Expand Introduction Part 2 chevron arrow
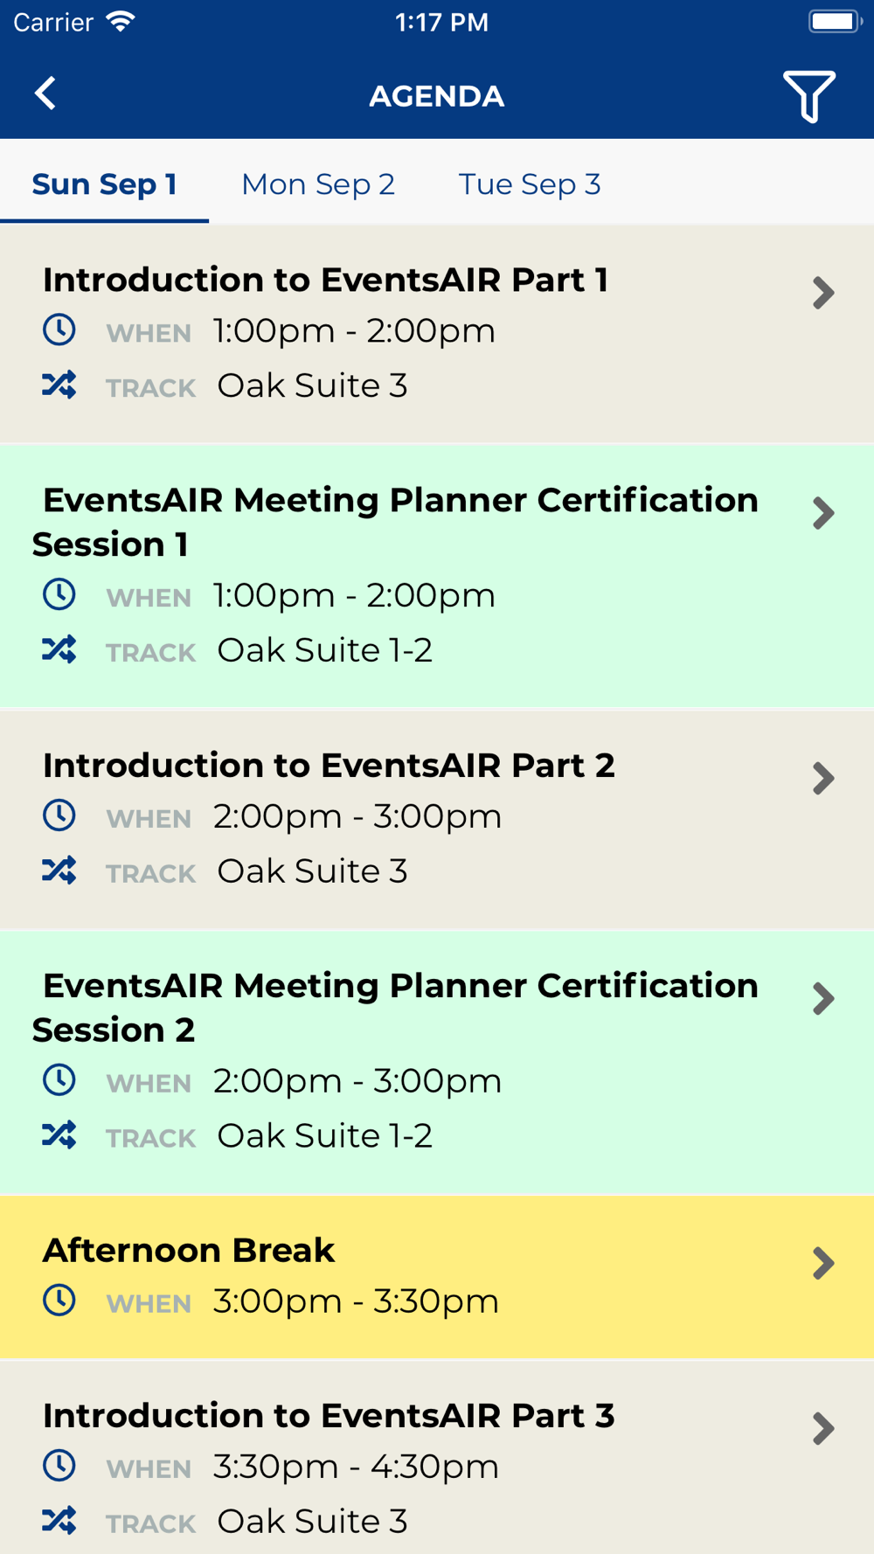This screenshot has height=1554, width=874. (823, 778)
